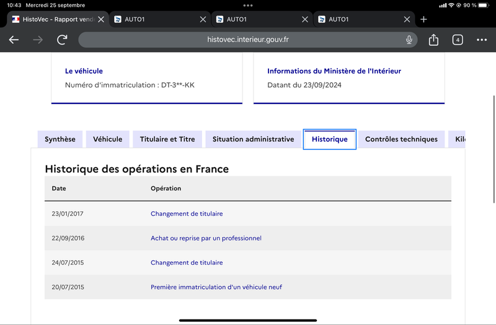
Task: Reload the page with the refresh icon
Action: (x=62, y=40)
